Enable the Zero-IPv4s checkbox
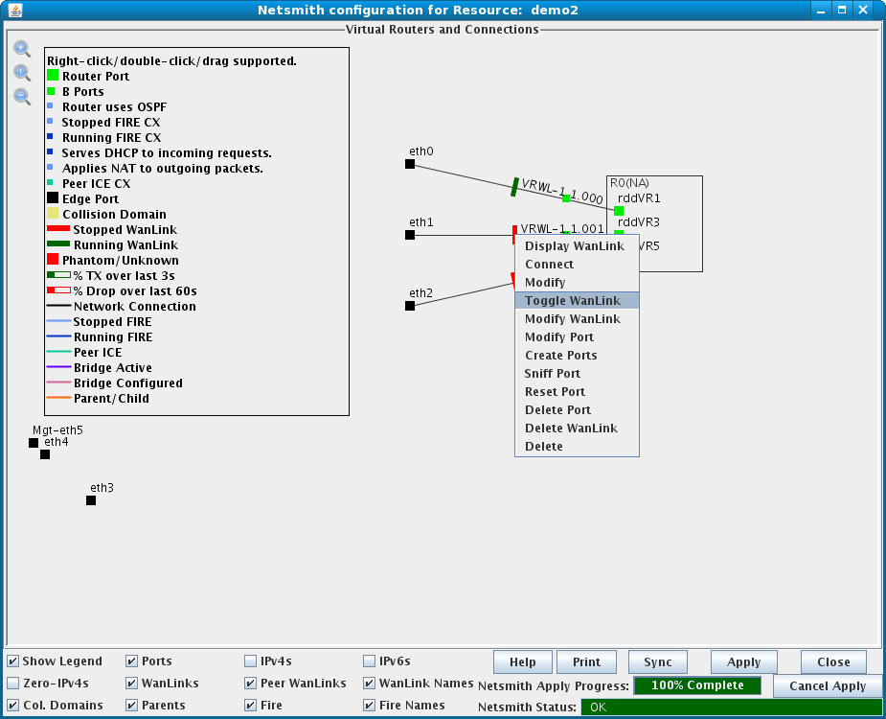 13,683
